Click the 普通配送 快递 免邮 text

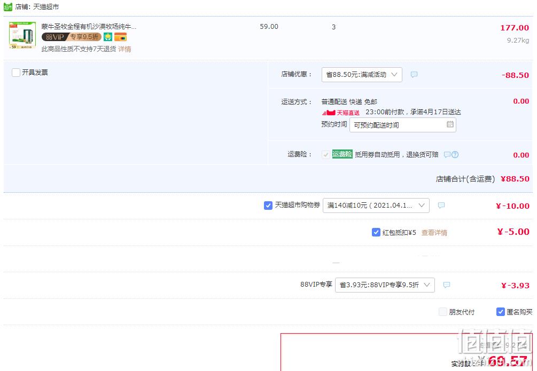tap(349, 101)
